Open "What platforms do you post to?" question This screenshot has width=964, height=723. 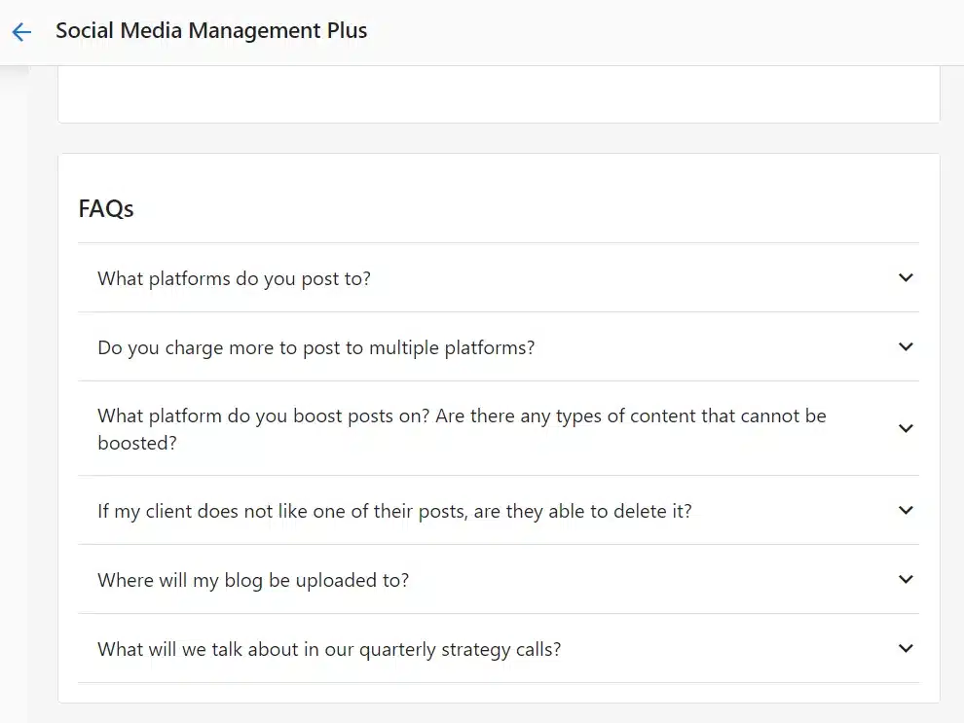(233, 277)
